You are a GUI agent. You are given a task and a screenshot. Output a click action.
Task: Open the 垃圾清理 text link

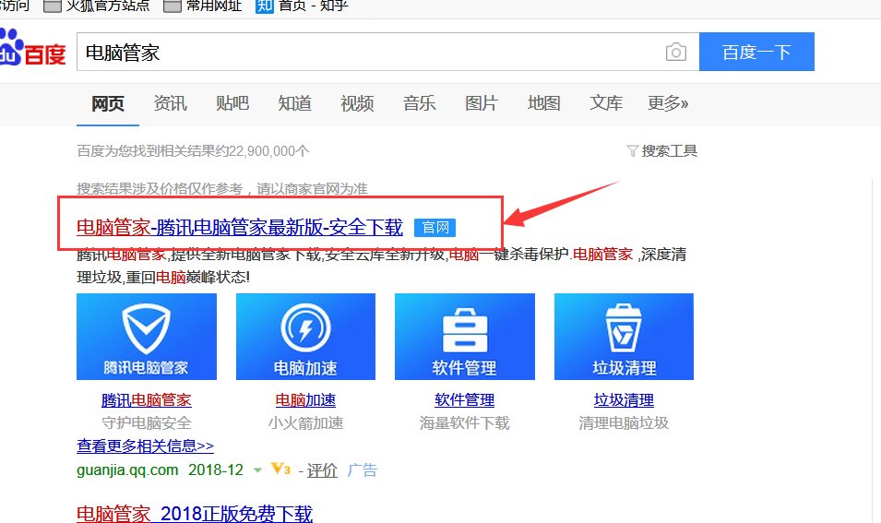[624, 400]
